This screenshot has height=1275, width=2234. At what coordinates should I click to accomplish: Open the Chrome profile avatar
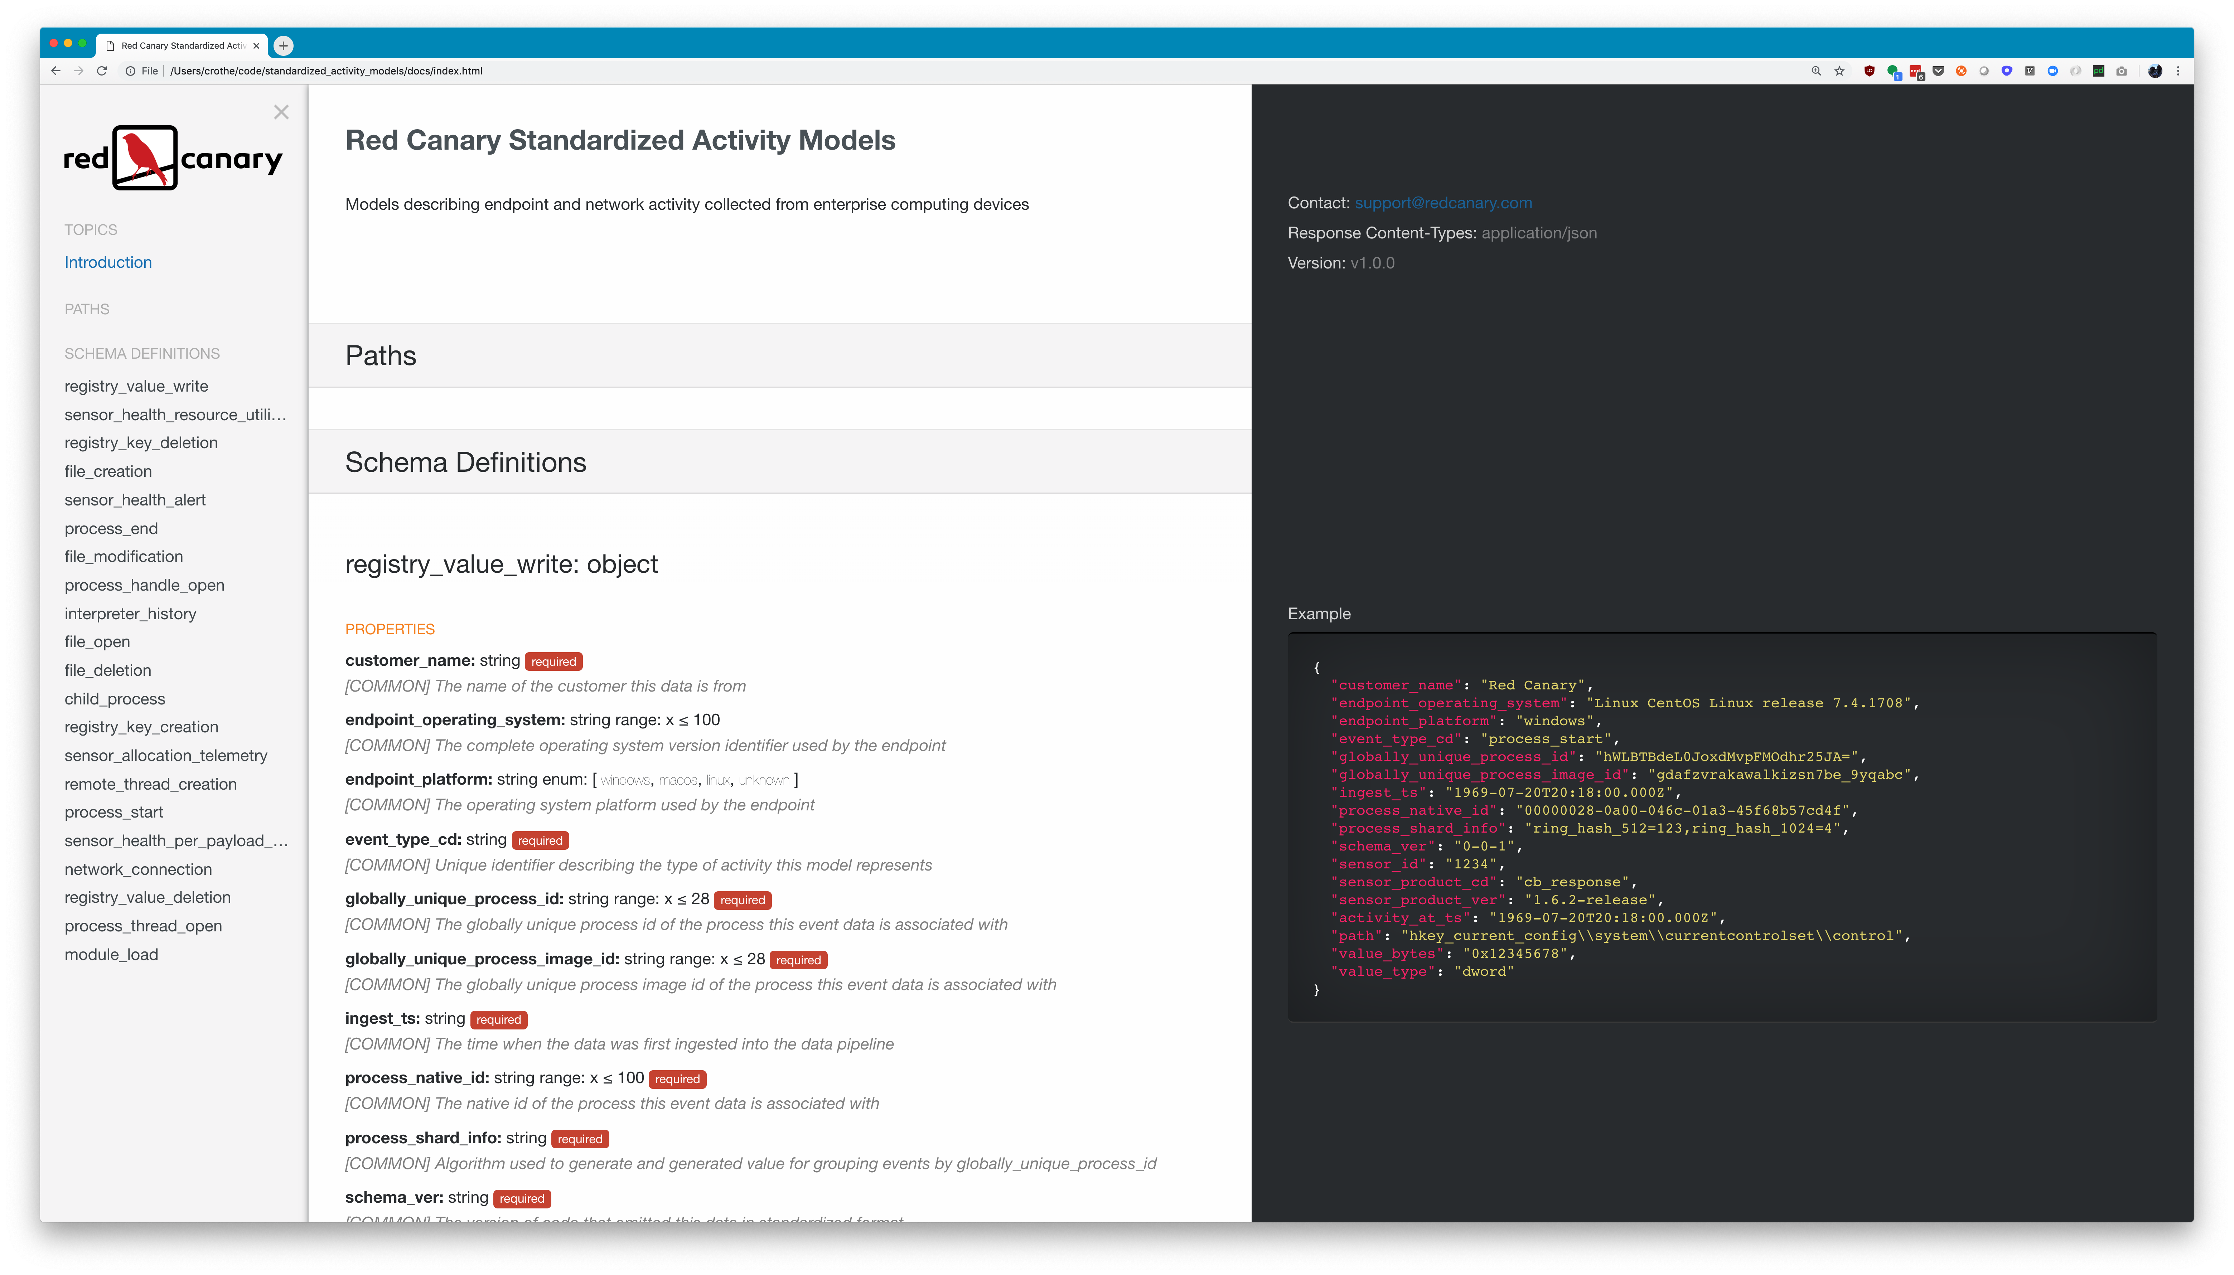(2155, 71)
